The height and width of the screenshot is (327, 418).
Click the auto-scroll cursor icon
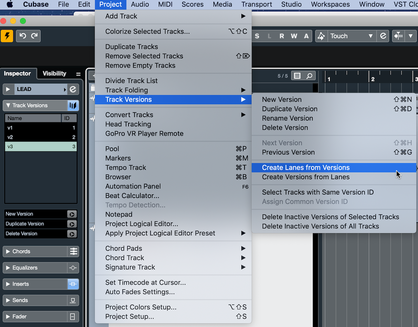[x=398, y=36]
